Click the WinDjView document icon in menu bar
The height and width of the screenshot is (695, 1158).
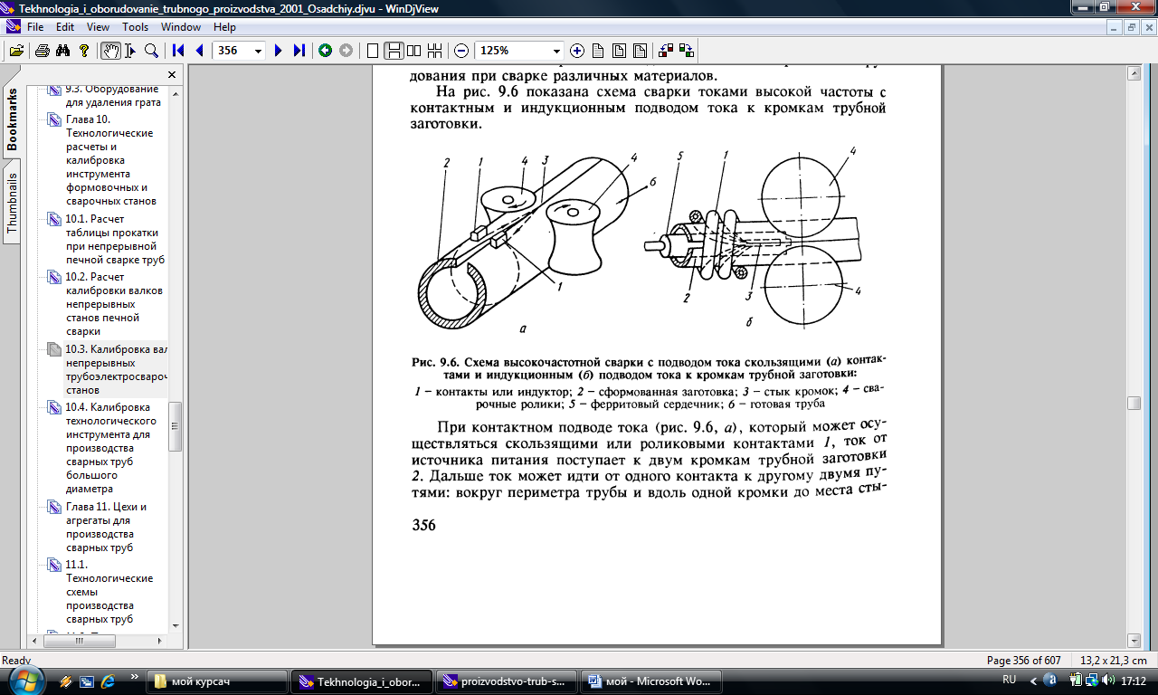pyautogui.click(x=13, y=27)
